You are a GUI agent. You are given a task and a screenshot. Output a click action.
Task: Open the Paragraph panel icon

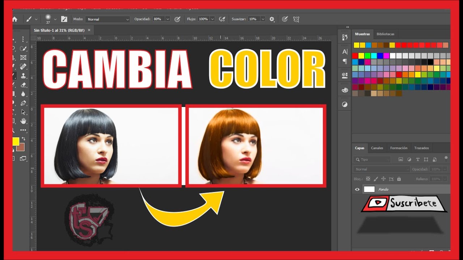click(x=345, y=61)
